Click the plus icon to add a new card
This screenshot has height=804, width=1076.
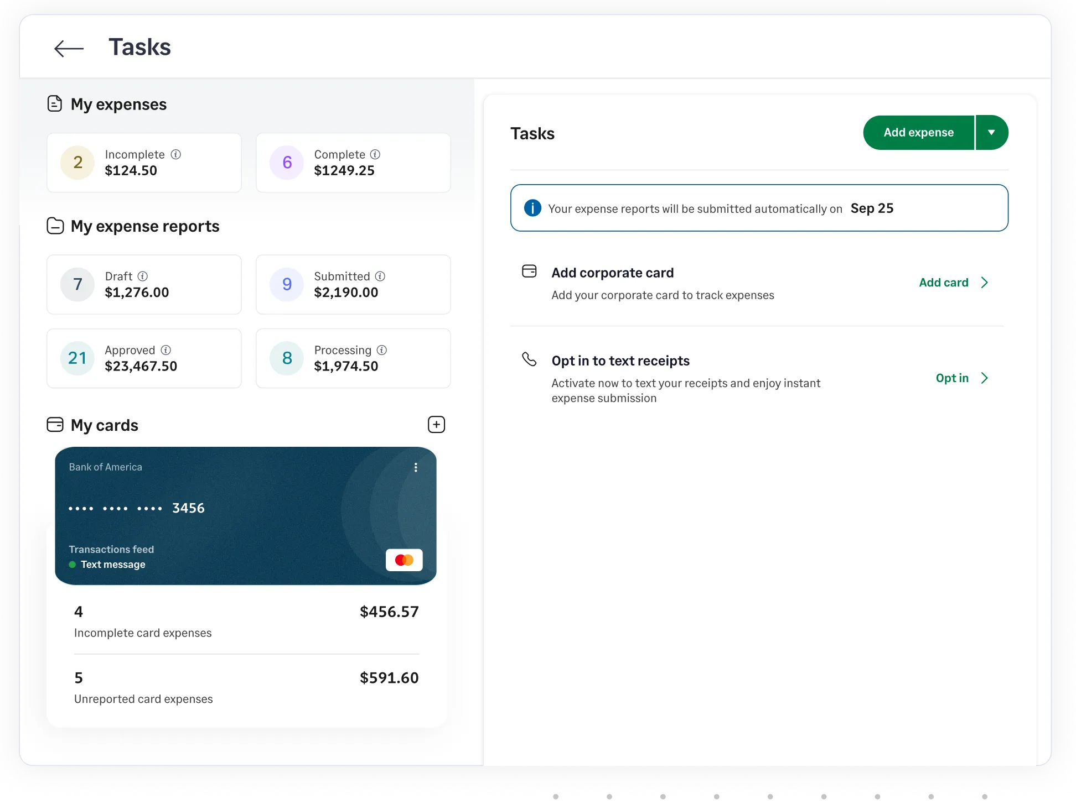point(436,424)
